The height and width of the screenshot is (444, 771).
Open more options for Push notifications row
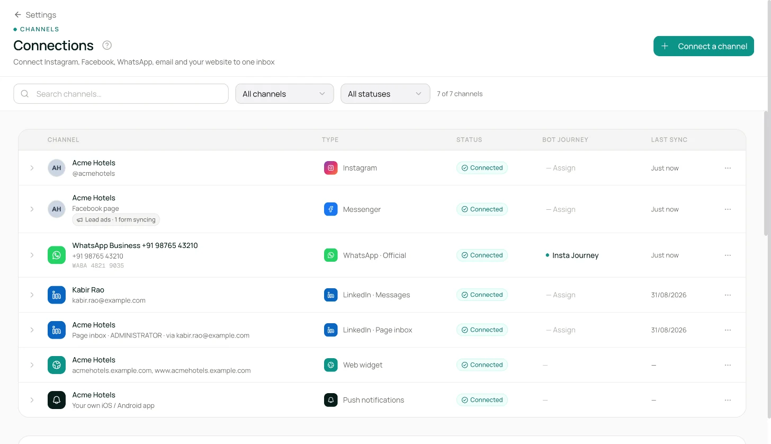tap(728, 400)
